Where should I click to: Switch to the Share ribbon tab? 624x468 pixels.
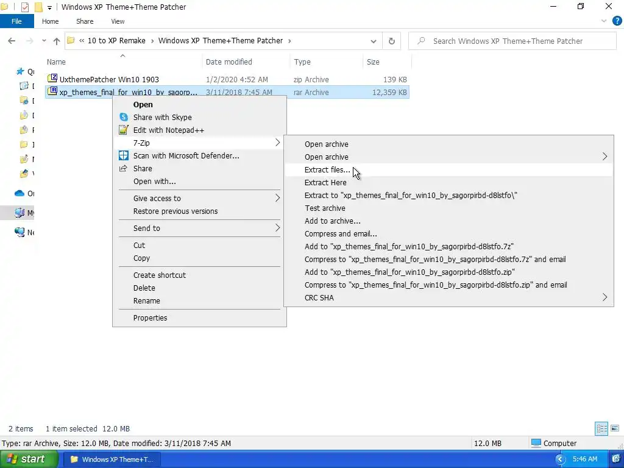85,21
